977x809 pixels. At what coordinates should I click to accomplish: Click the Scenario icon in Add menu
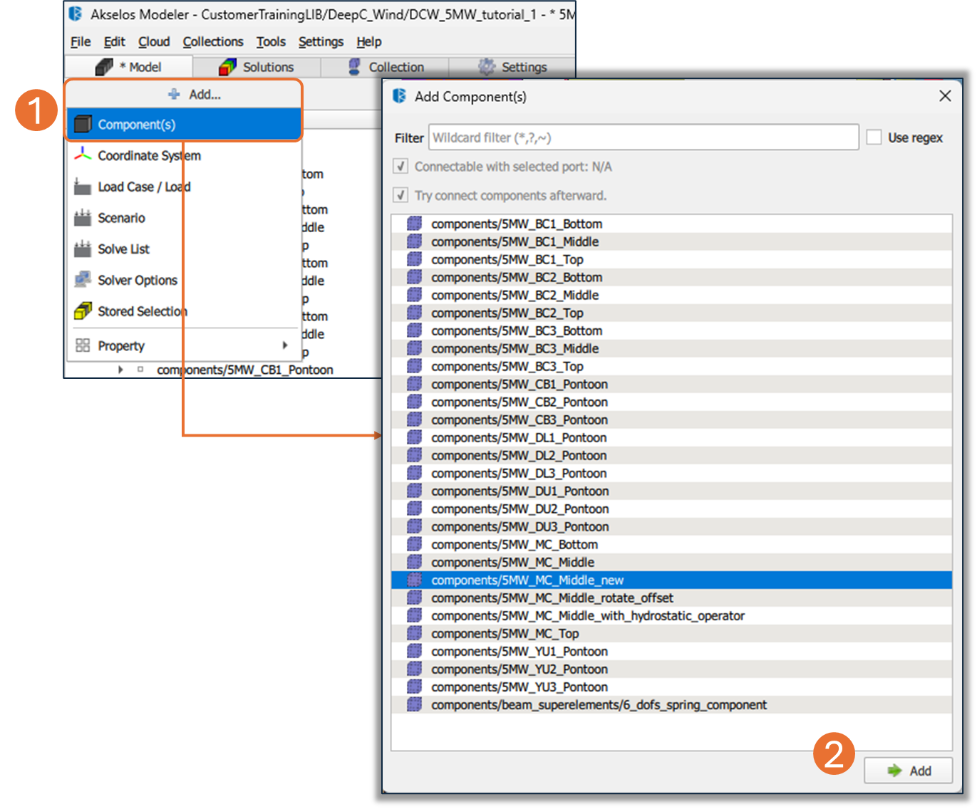click(x=83, y=217)
